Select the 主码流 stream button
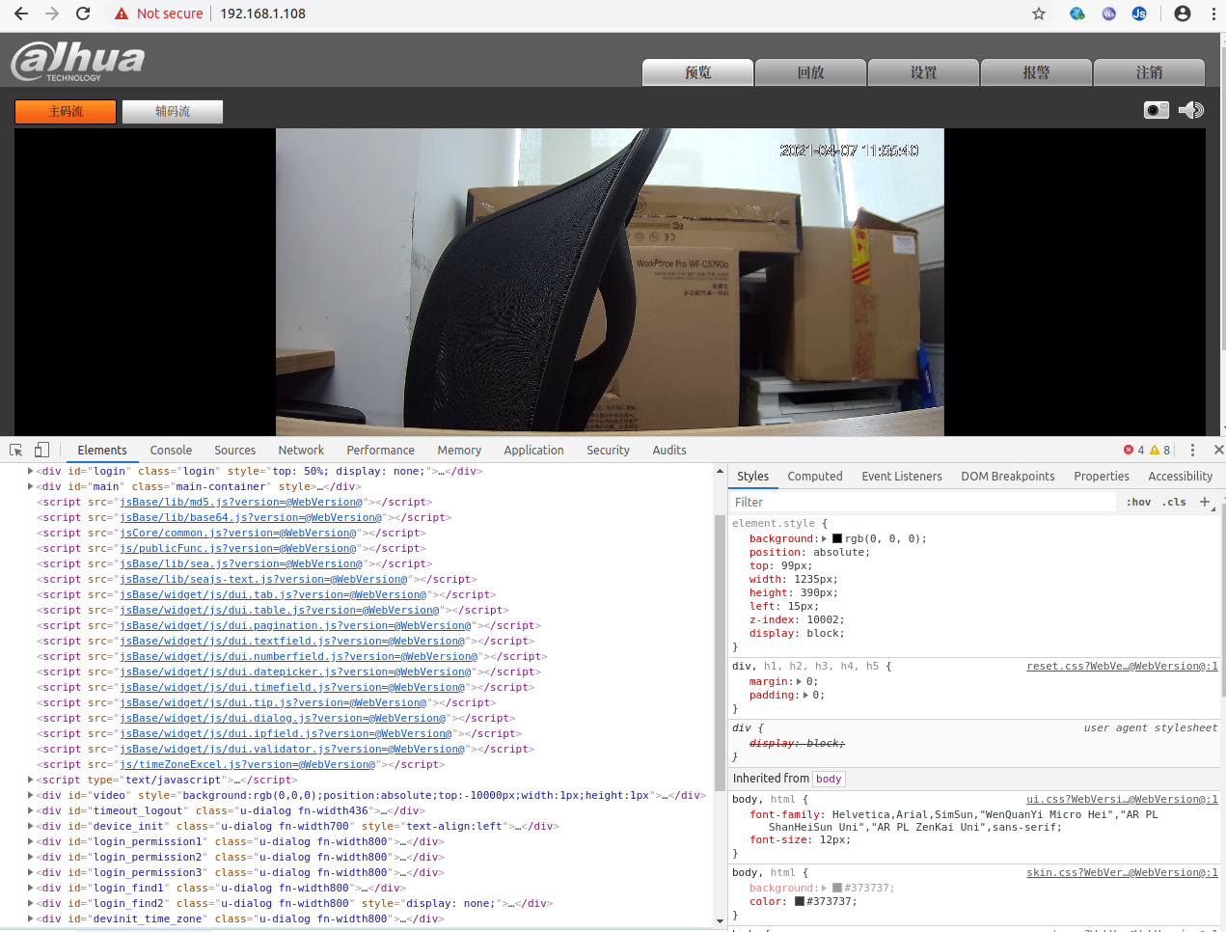1226x932 pixels. pos(65,111)
